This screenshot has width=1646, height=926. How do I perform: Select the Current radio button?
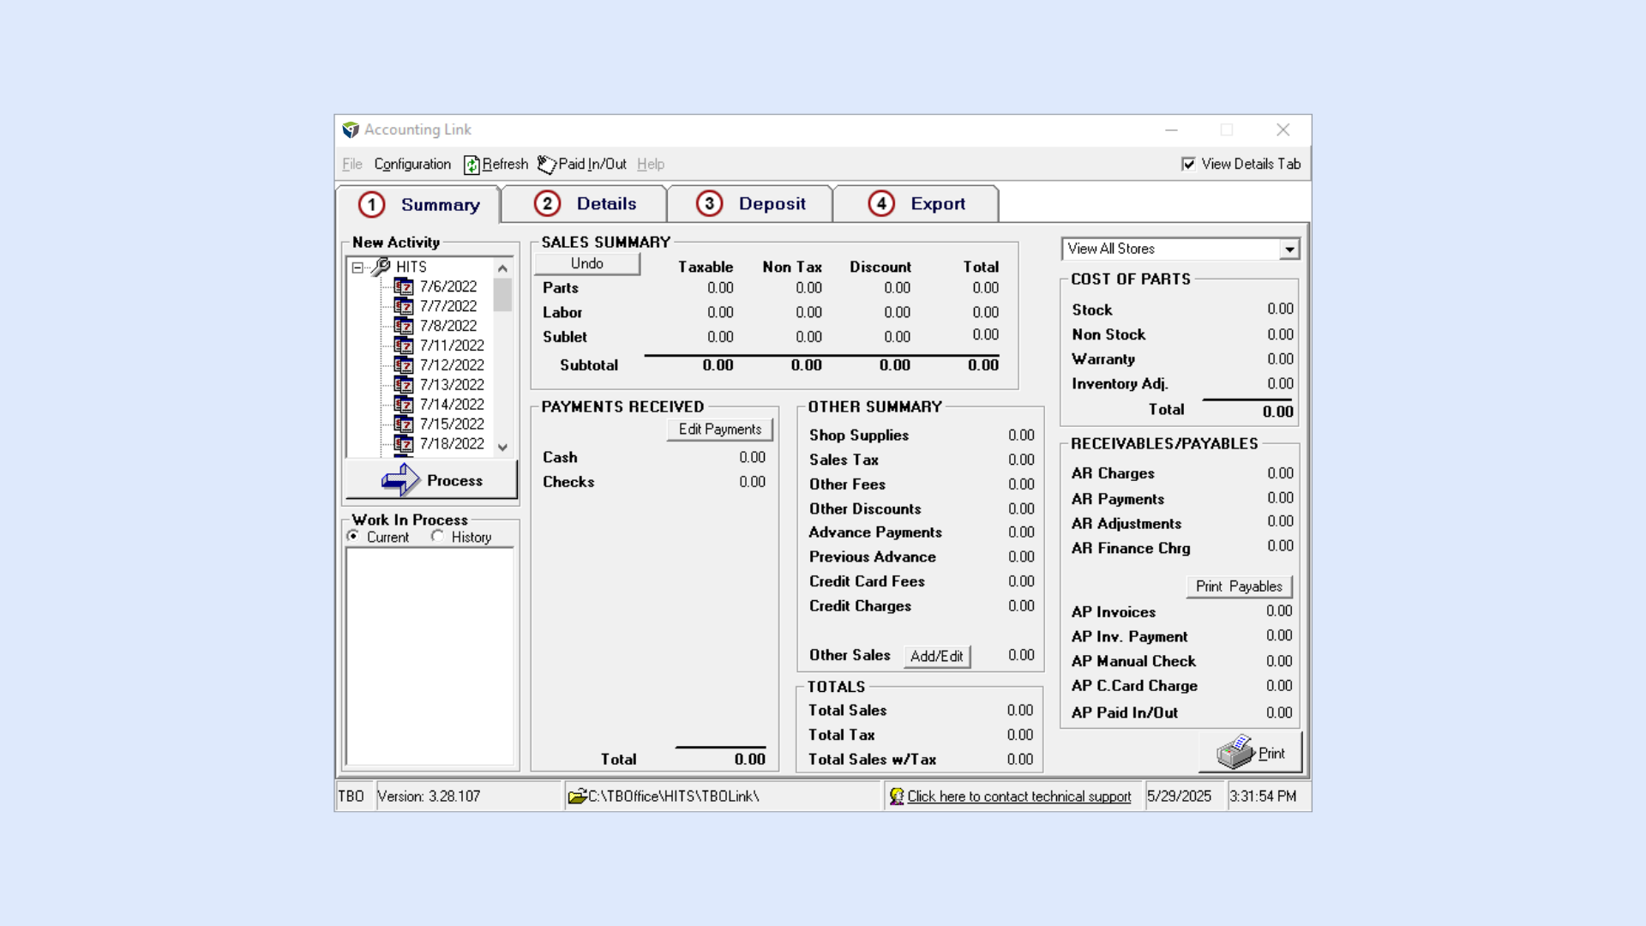pos(353,536)
